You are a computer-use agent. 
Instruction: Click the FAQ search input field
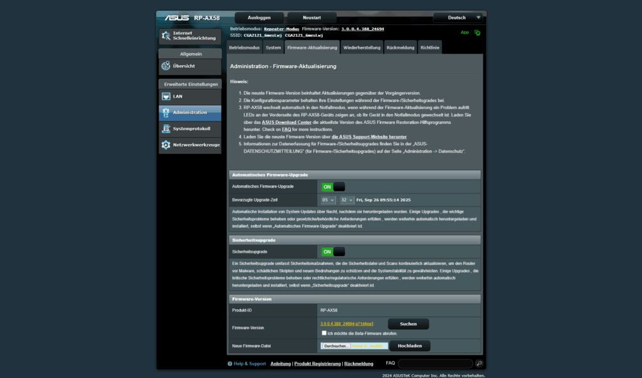(x=434, y=364)
